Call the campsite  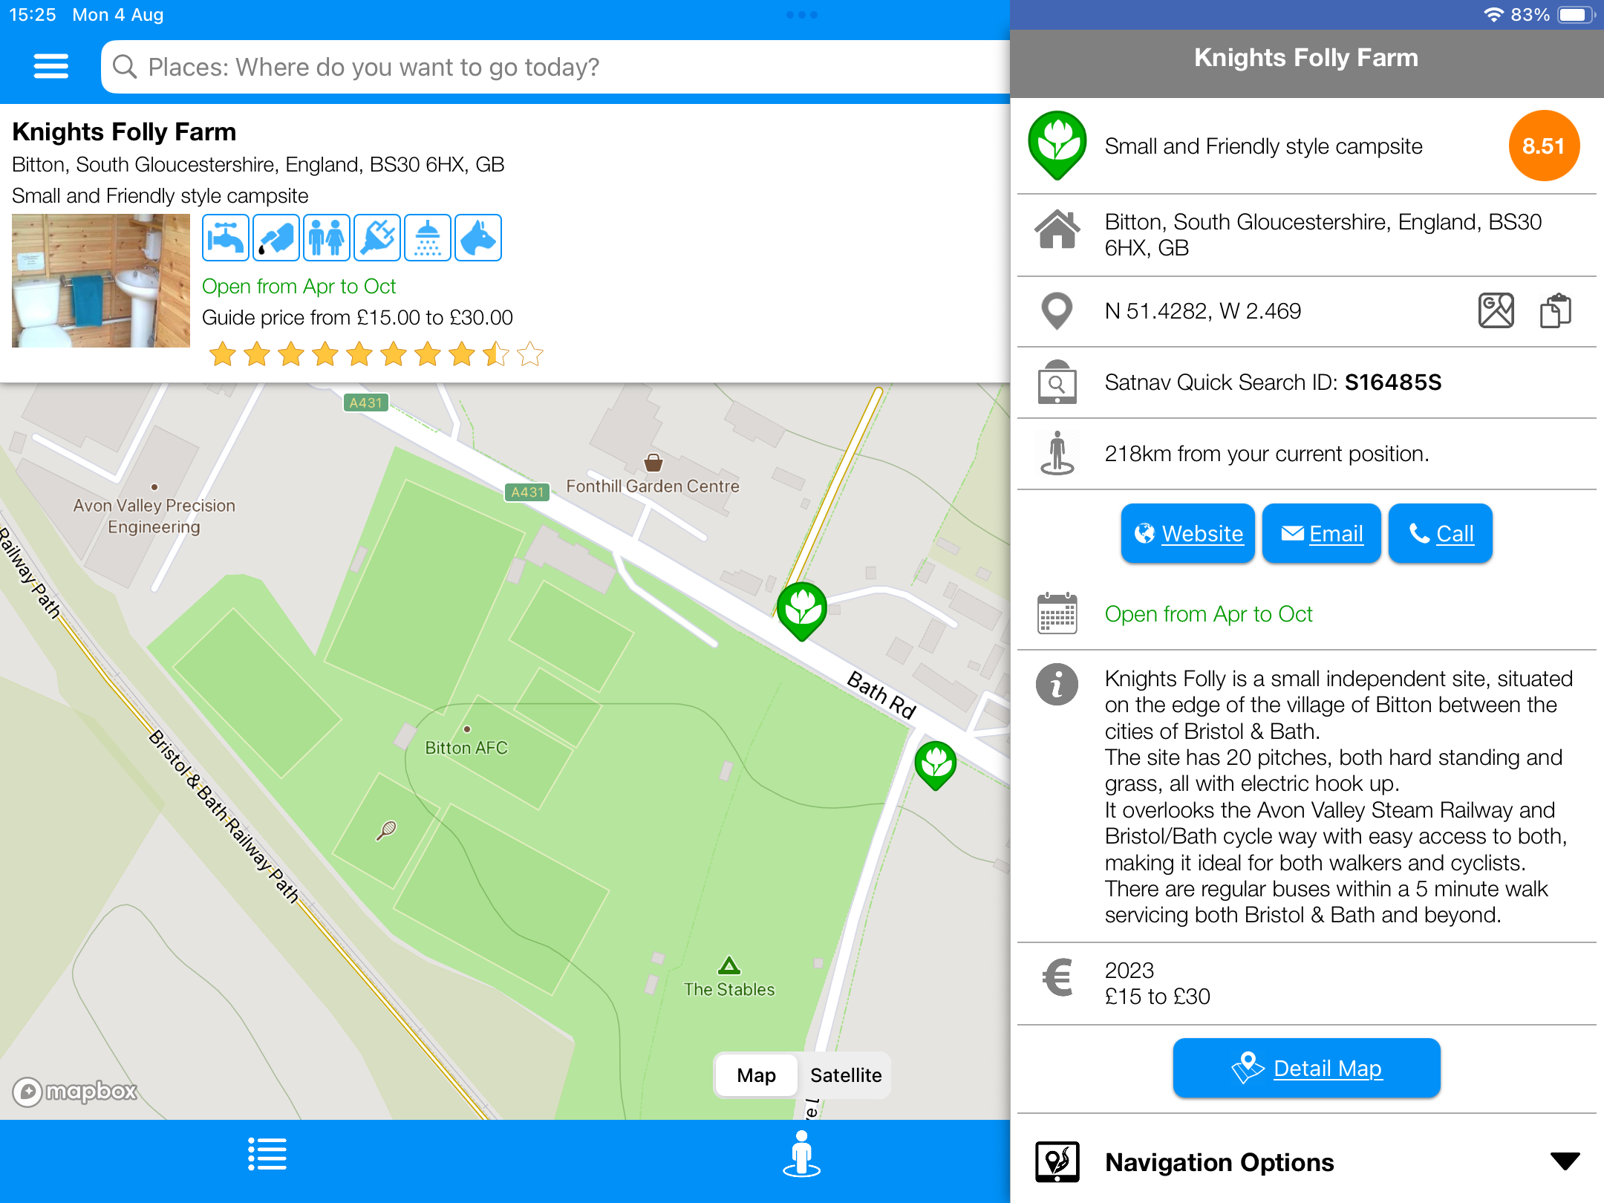point(1441,533)
